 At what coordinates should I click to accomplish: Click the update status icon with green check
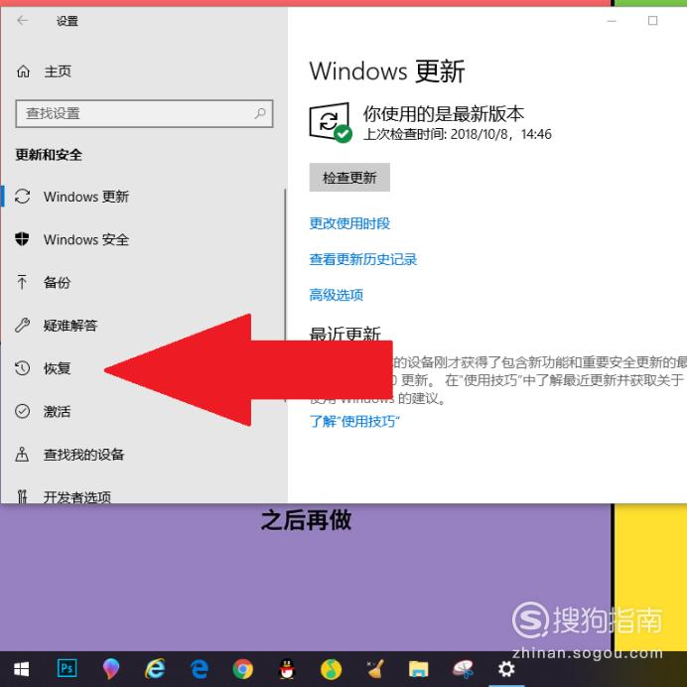(x=331, y=122)
